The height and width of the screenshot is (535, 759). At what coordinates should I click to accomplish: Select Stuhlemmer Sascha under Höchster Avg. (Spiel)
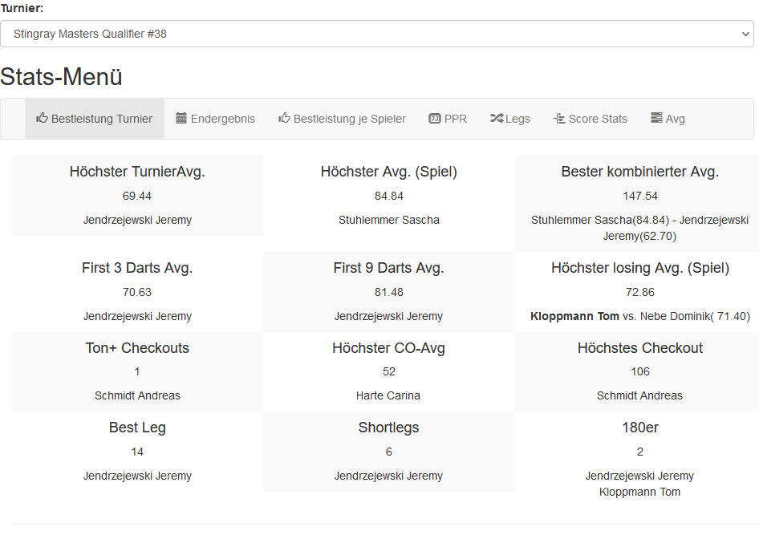pyautogui.click(x=388, y=220)
